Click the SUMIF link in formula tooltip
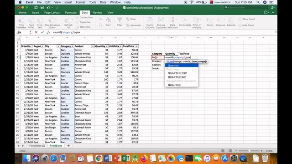Viewport: 292px width, 164px height. 171,61
